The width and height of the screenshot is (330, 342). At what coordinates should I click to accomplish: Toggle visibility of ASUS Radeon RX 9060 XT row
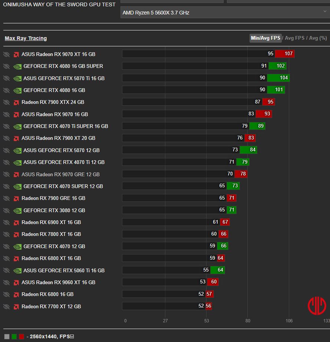7,283
